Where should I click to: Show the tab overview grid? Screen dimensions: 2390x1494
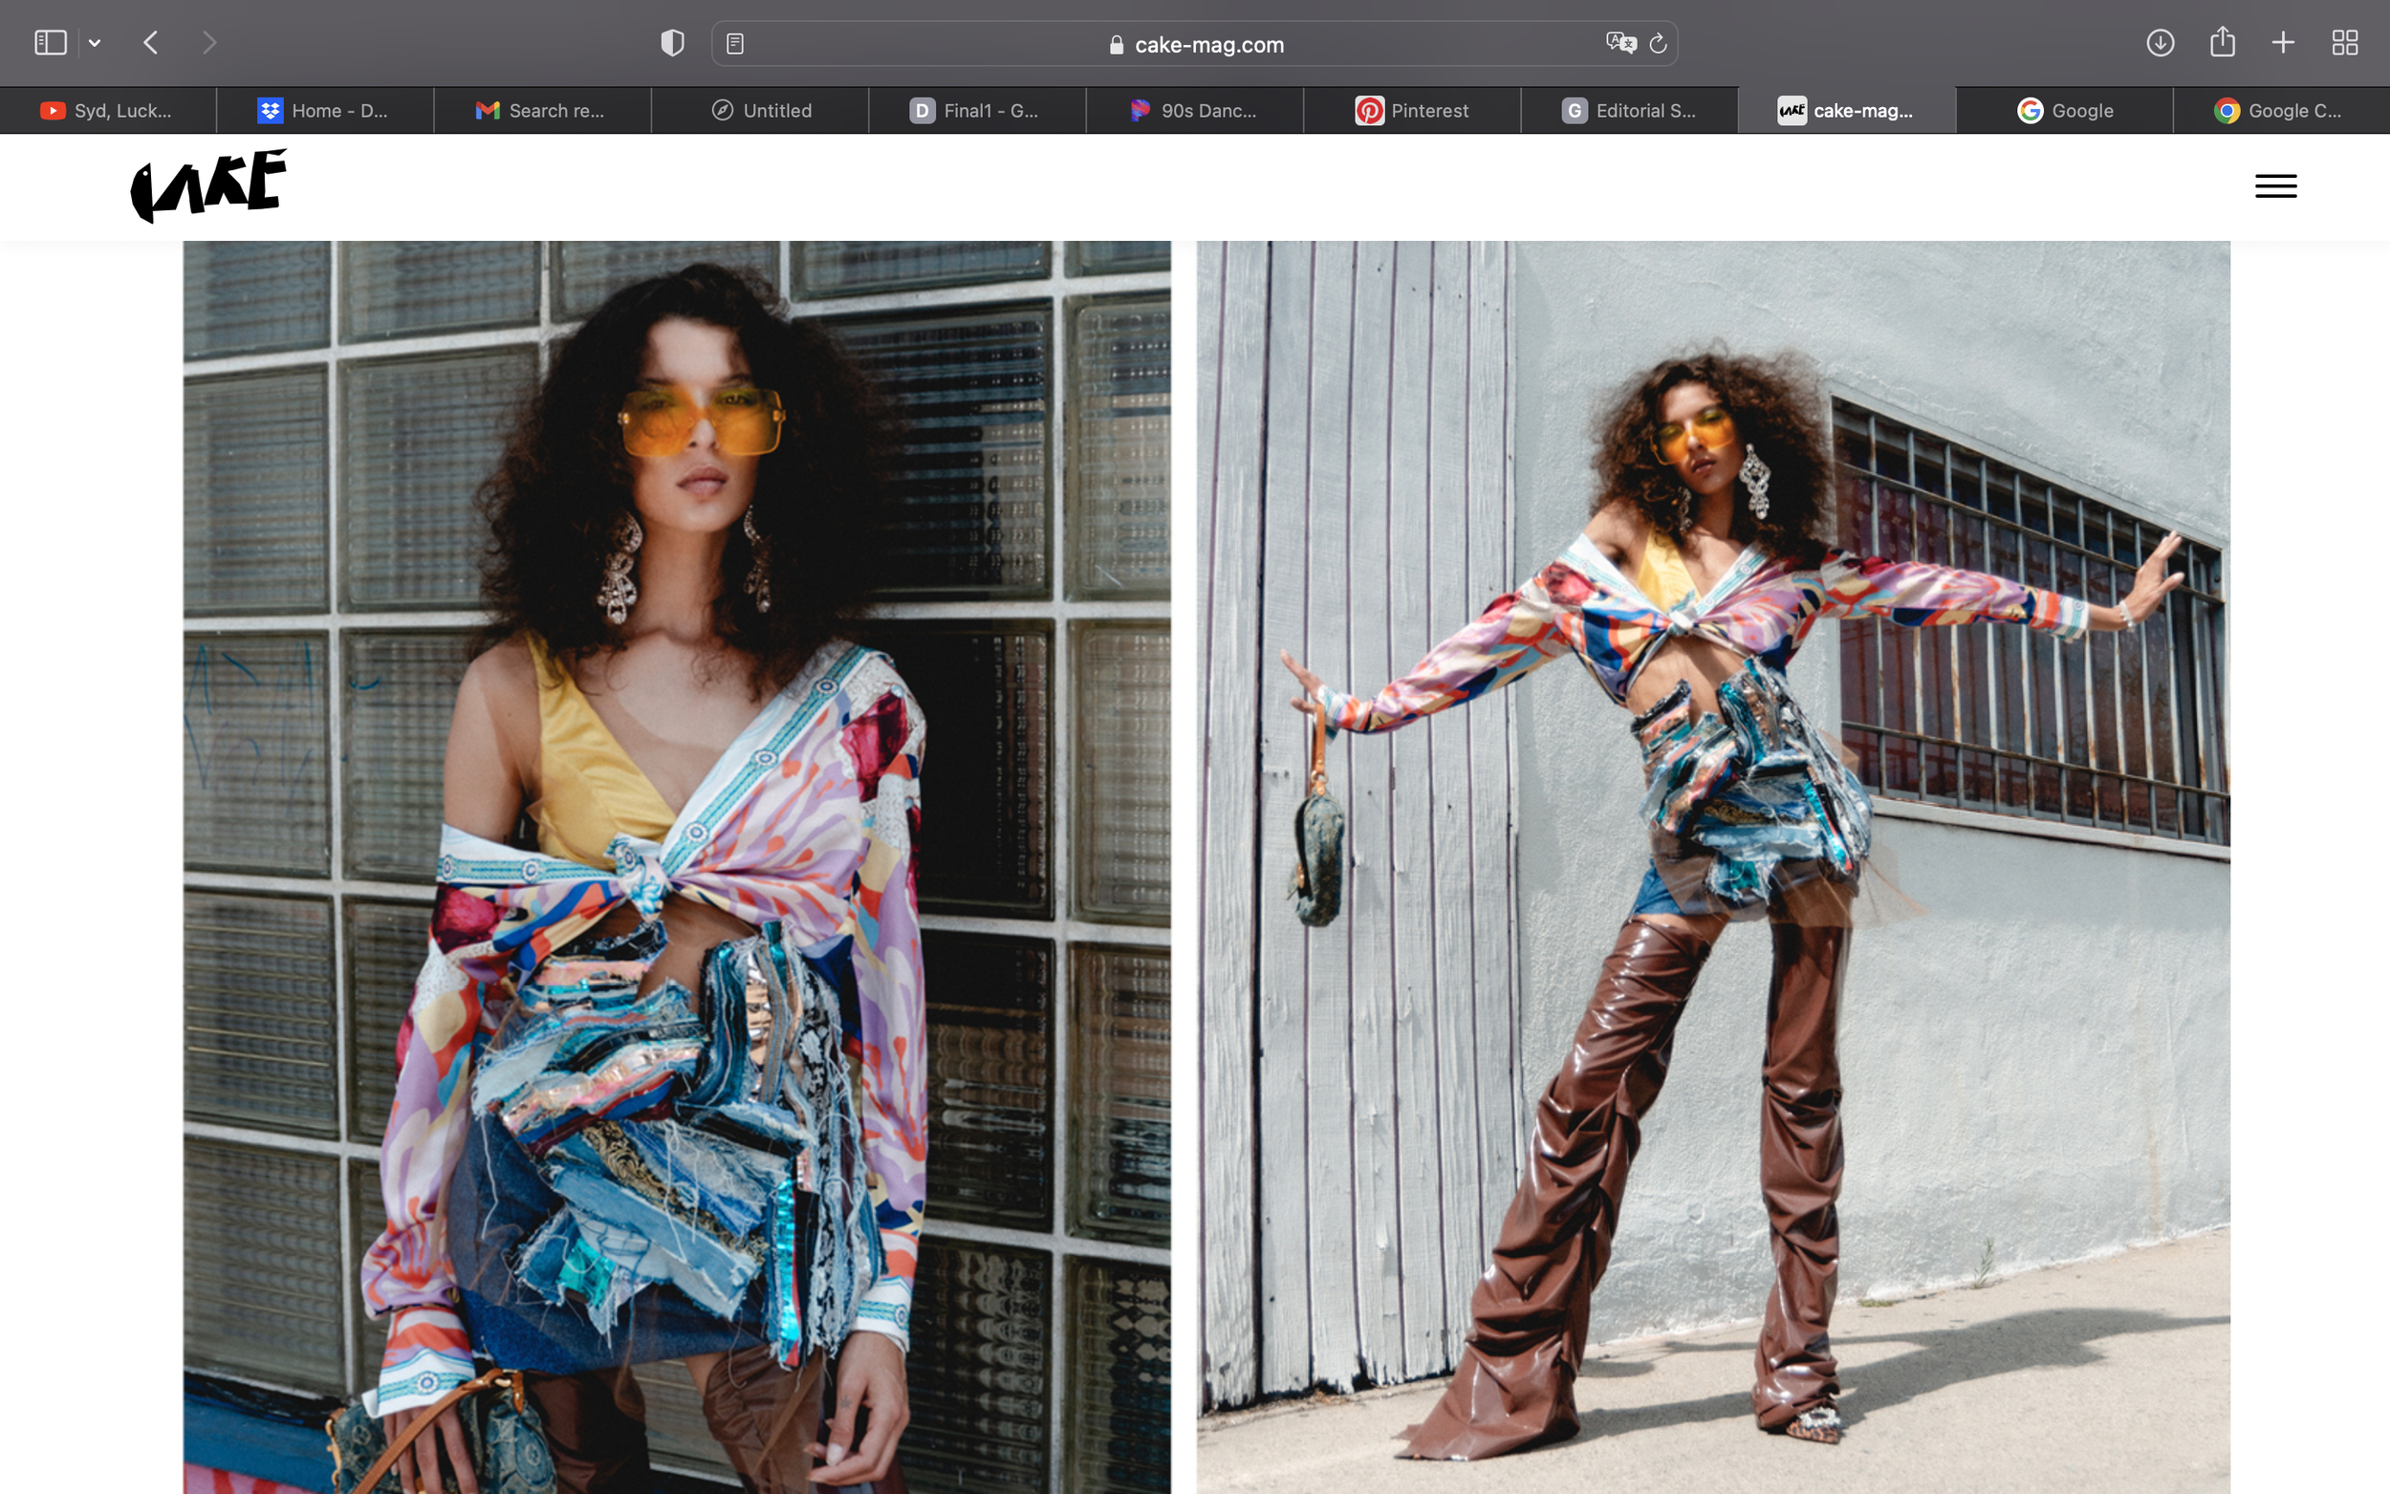pyautogui.click(x=2344, y=42)
